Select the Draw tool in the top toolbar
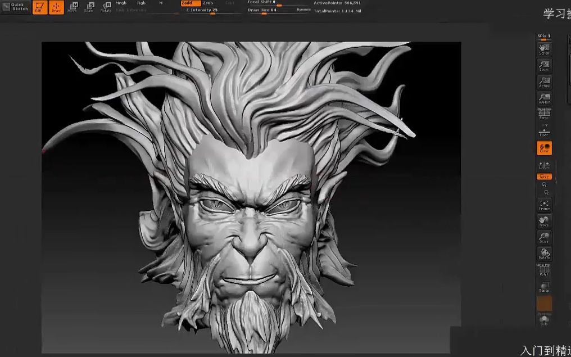571x357 pixels. pos(56,8)
